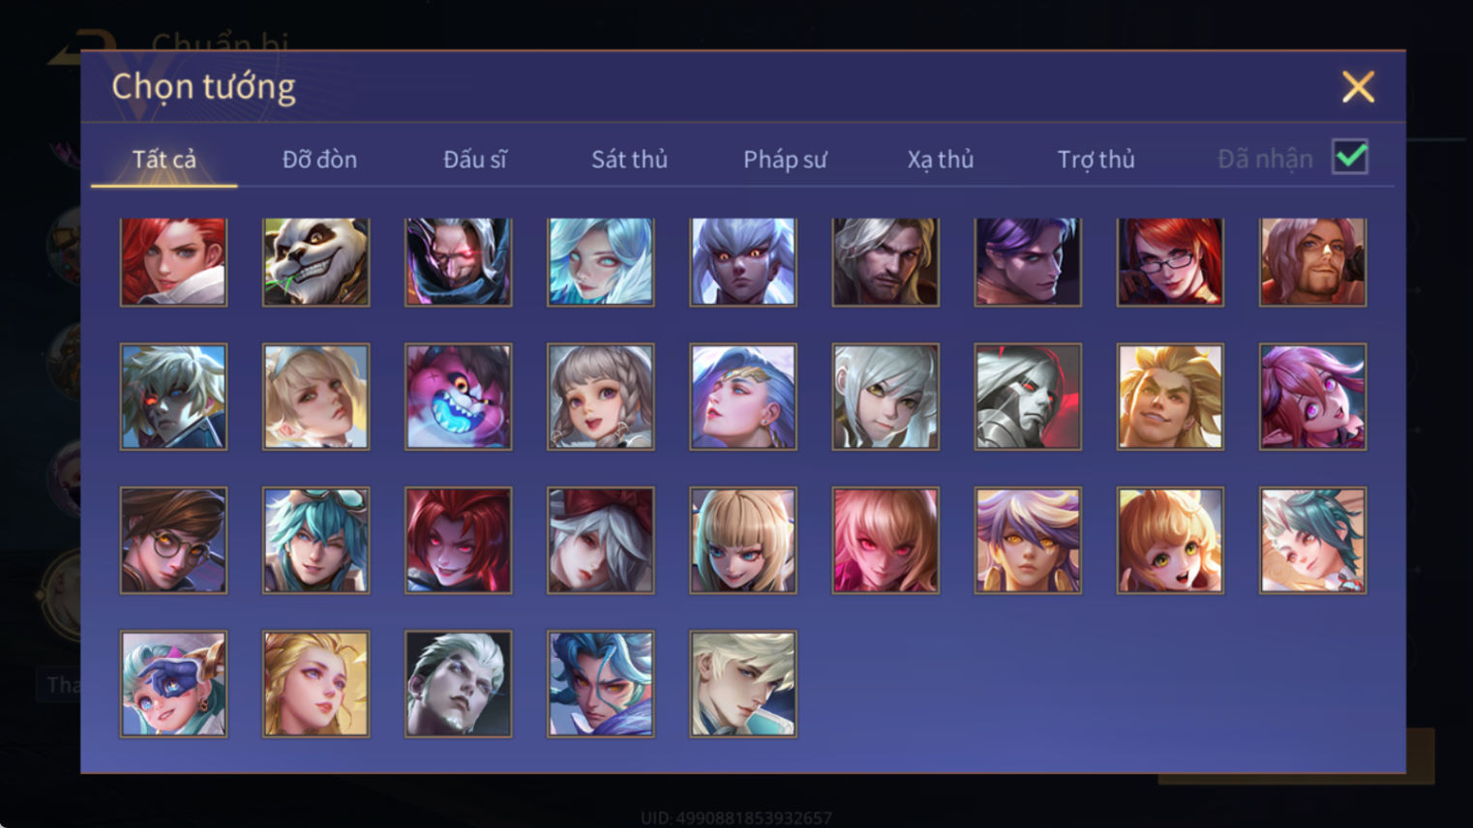
Task: Open the Trợ thủ tab
Action: coord(1096,159)
